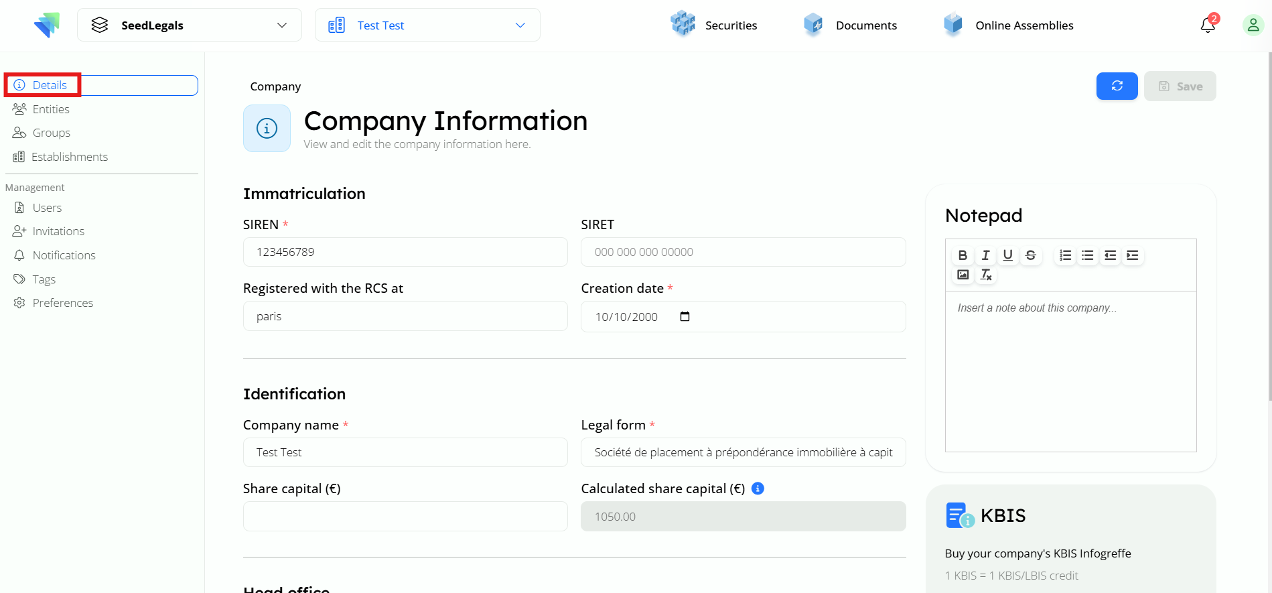
Task: Insert a bullet list in Notepad
Action: click(x=1088, y=255)
